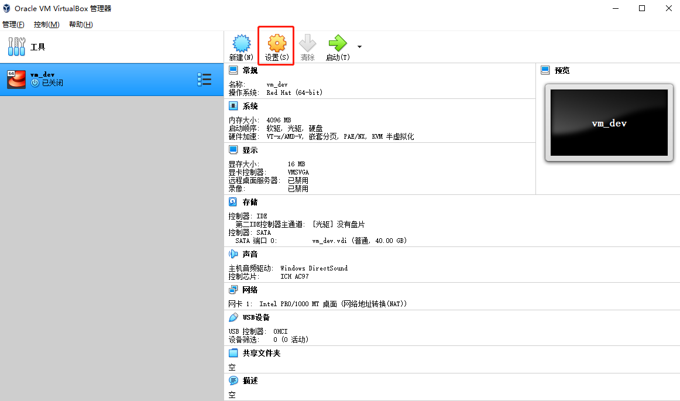The image size is (680, 401).
Task: Click 'Windows DirectSound' audio driver text
Action: (314, 268)
